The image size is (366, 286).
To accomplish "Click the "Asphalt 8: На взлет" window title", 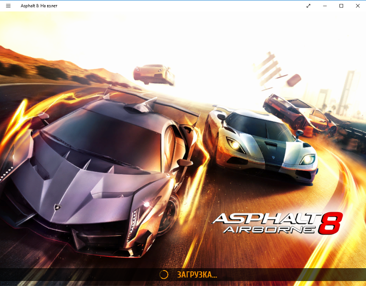I will point(39,6).
